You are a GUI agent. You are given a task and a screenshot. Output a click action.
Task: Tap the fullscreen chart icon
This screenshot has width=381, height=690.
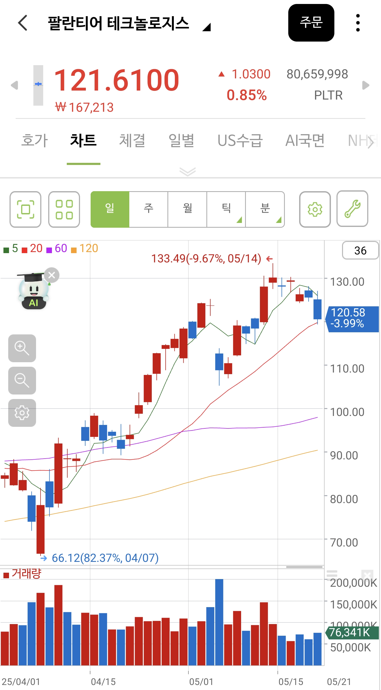point(25,209)
